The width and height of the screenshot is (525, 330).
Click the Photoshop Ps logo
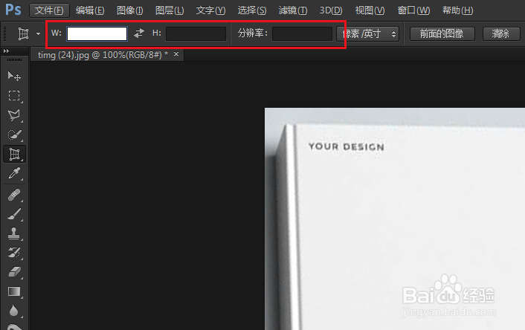tap(13, 10)
